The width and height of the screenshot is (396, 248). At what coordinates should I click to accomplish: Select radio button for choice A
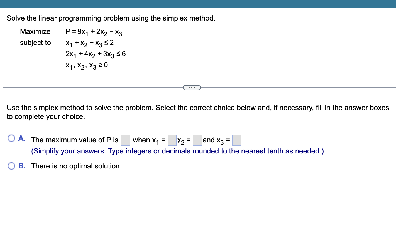tap(11, 138)
